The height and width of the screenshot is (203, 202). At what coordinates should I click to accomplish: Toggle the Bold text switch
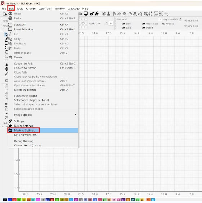point(124,24)
